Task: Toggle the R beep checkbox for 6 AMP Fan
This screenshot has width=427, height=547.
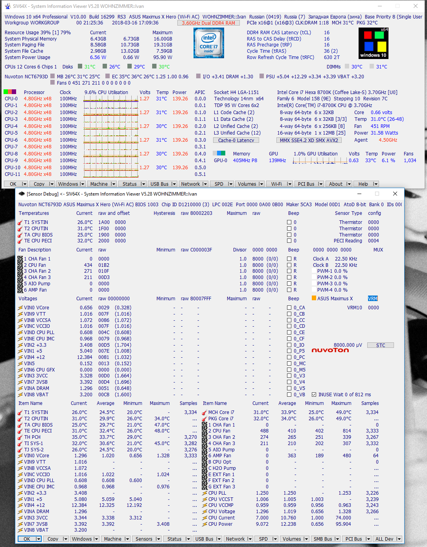Action: pos(289,290)
